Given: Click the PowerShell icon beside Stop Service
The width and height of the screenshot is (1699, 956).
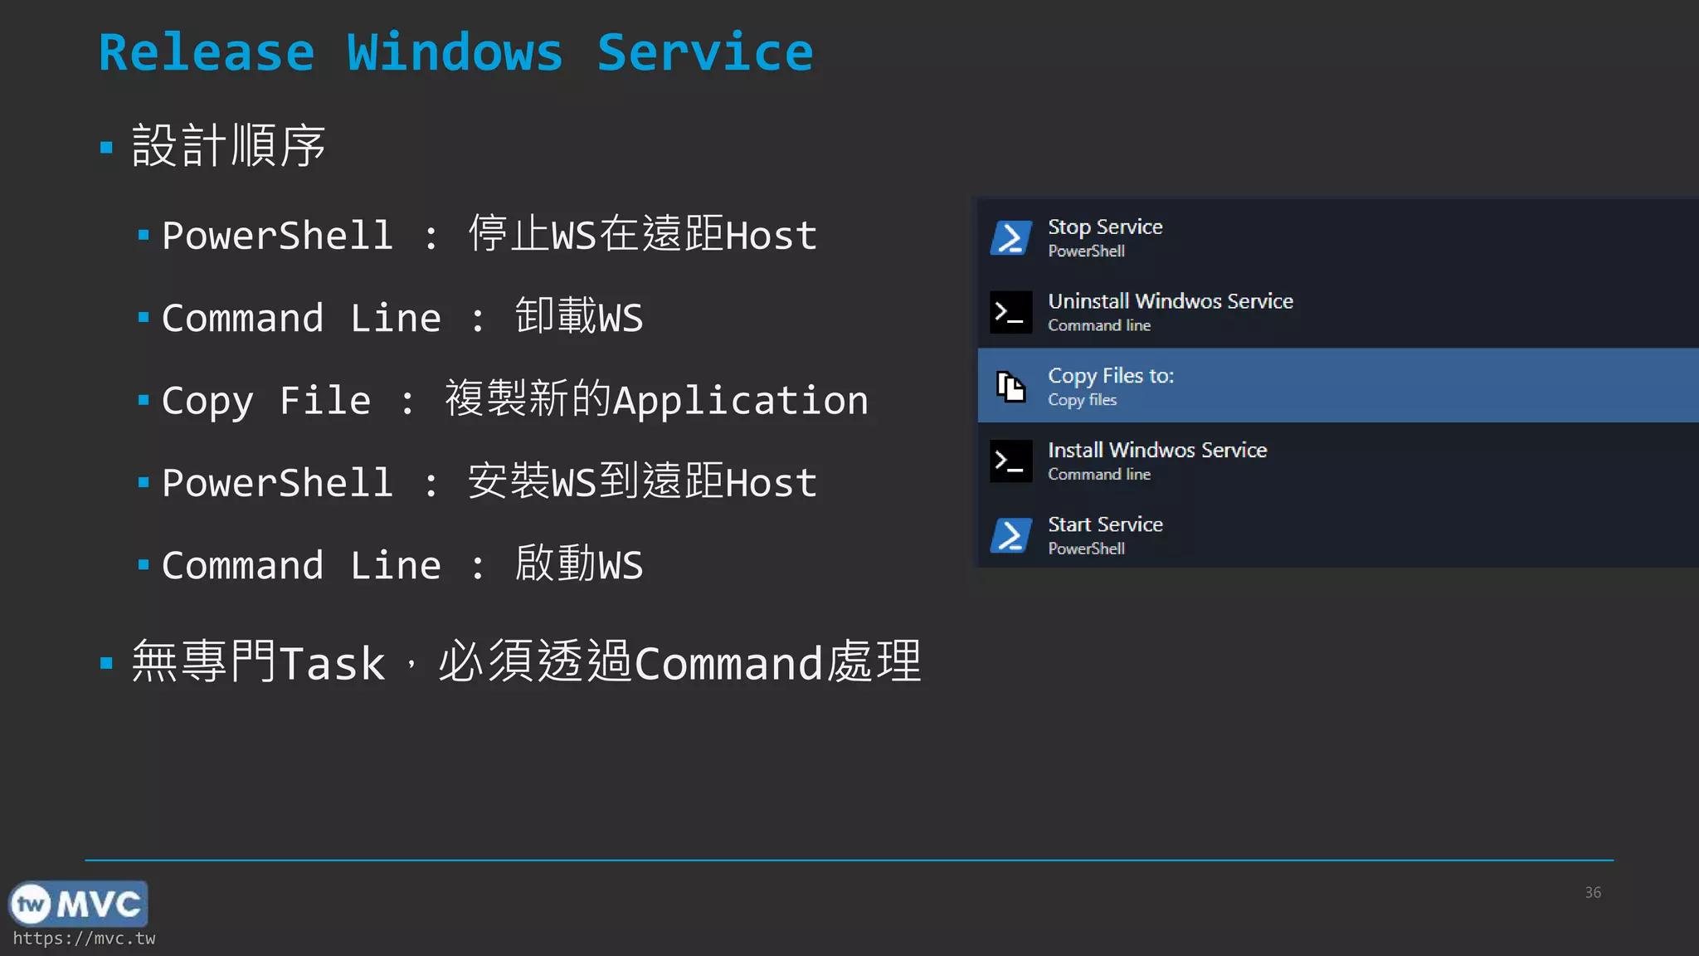Looking at the screenshot, I should click(x=1010, y=238).
